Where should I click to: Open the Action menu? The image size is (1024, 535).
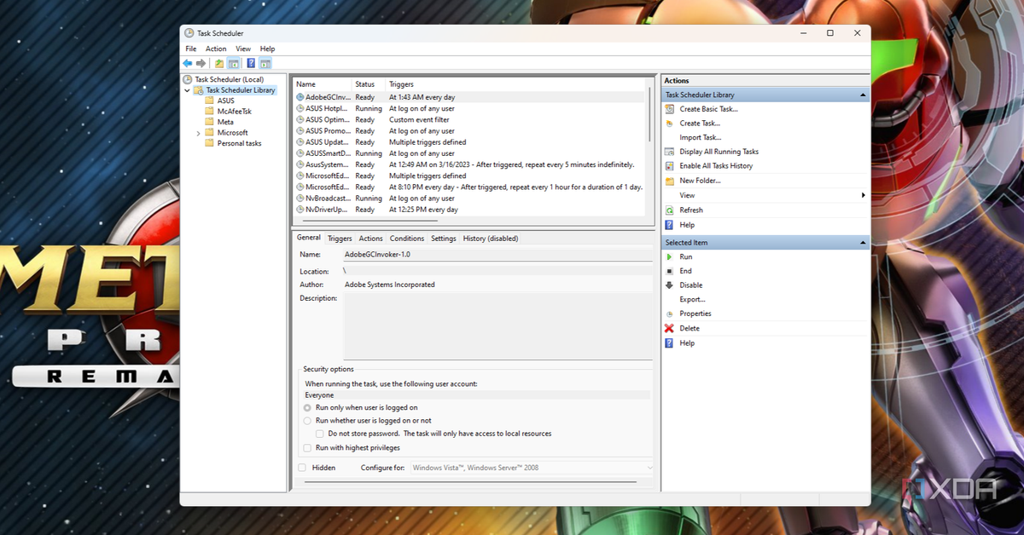pyautogui.click(x=216, y=49)
